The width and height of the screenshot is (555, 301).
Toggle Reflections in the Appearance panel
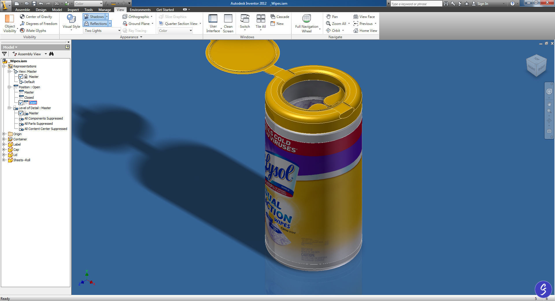(x=95, y=24)
